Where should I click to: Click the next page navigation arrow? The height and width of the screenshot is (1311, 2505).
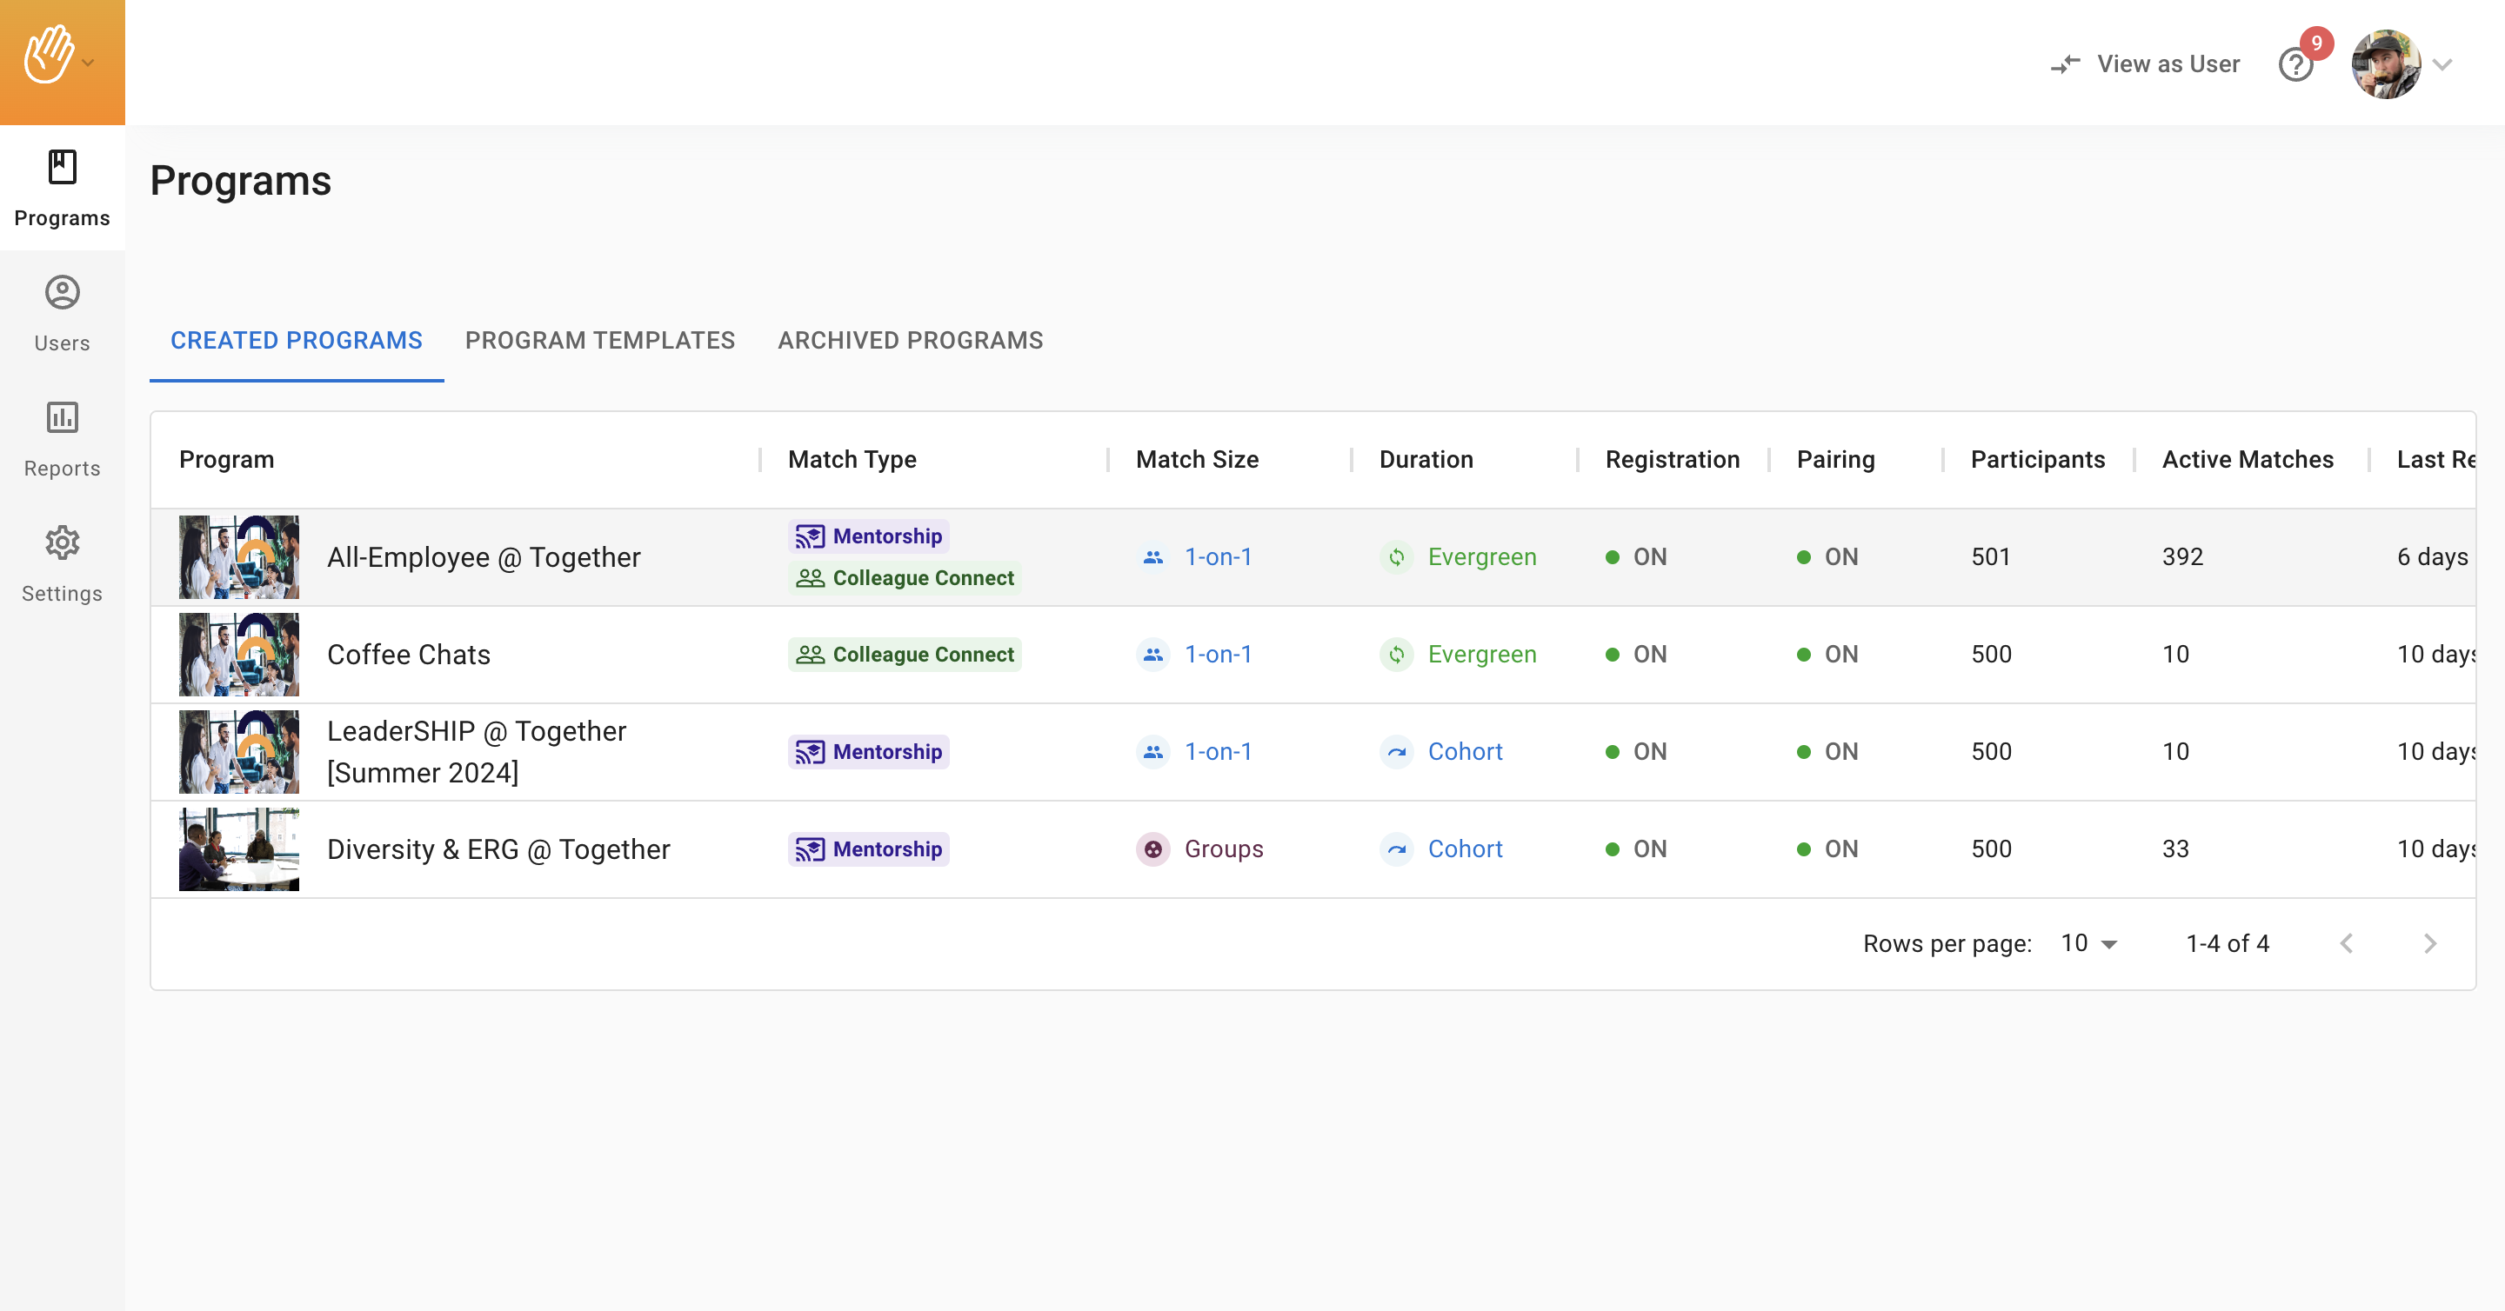pos(2427,943)
